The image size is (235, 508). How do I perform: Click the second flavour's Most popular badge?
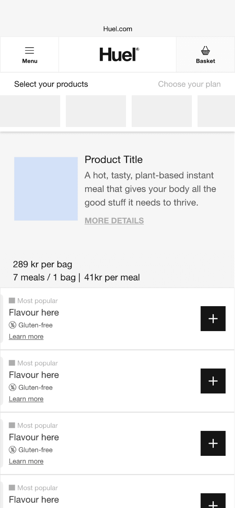[33, 363]
